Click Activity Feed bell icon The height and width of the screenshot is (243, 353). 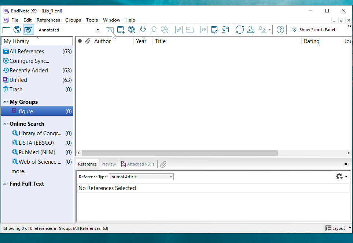[262, 30]
